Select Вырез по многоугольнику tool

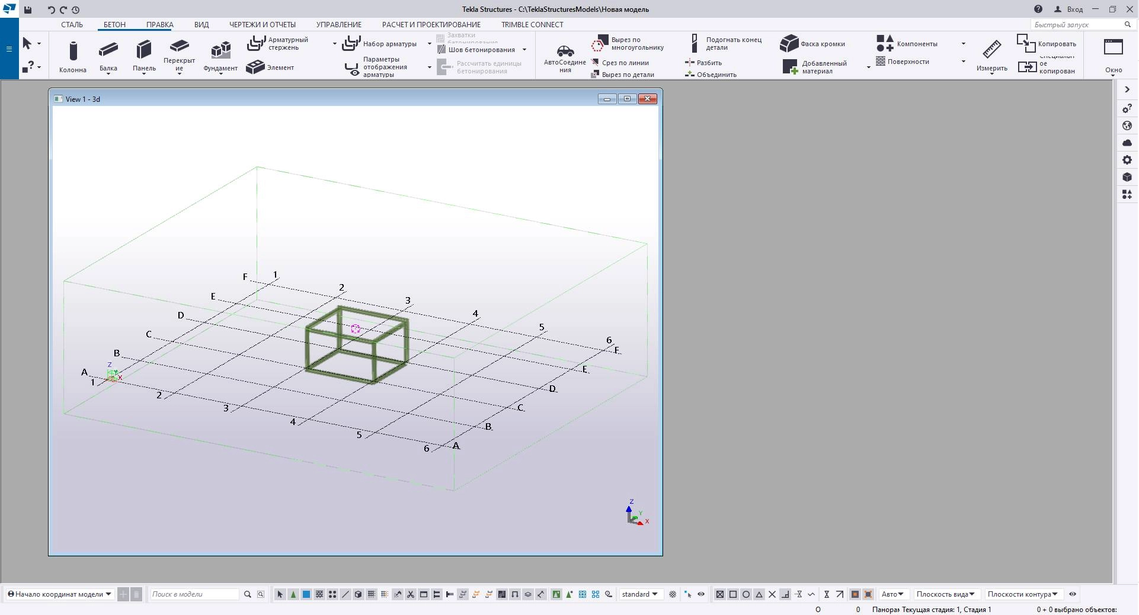628,43
